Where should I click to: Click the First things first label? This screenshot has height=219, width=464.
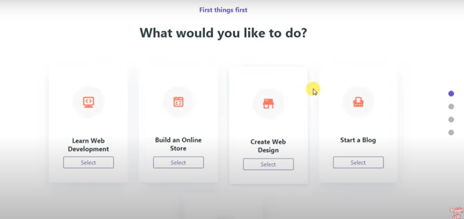pyautogui.click(x=223, y=10)
